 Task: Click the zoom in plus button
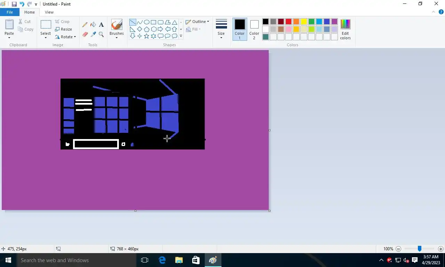pos(441,249)
